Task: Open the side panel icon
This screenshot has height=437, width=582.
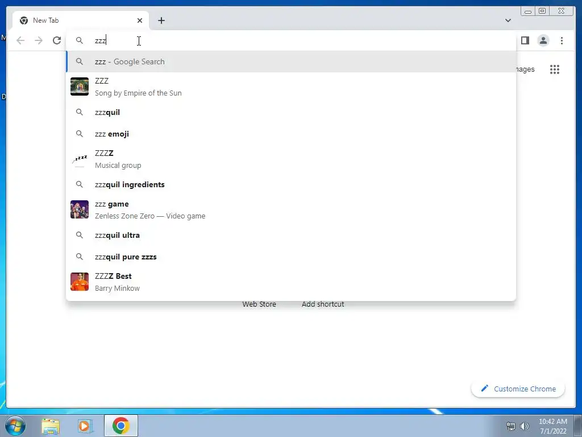Action: (525, 40)
